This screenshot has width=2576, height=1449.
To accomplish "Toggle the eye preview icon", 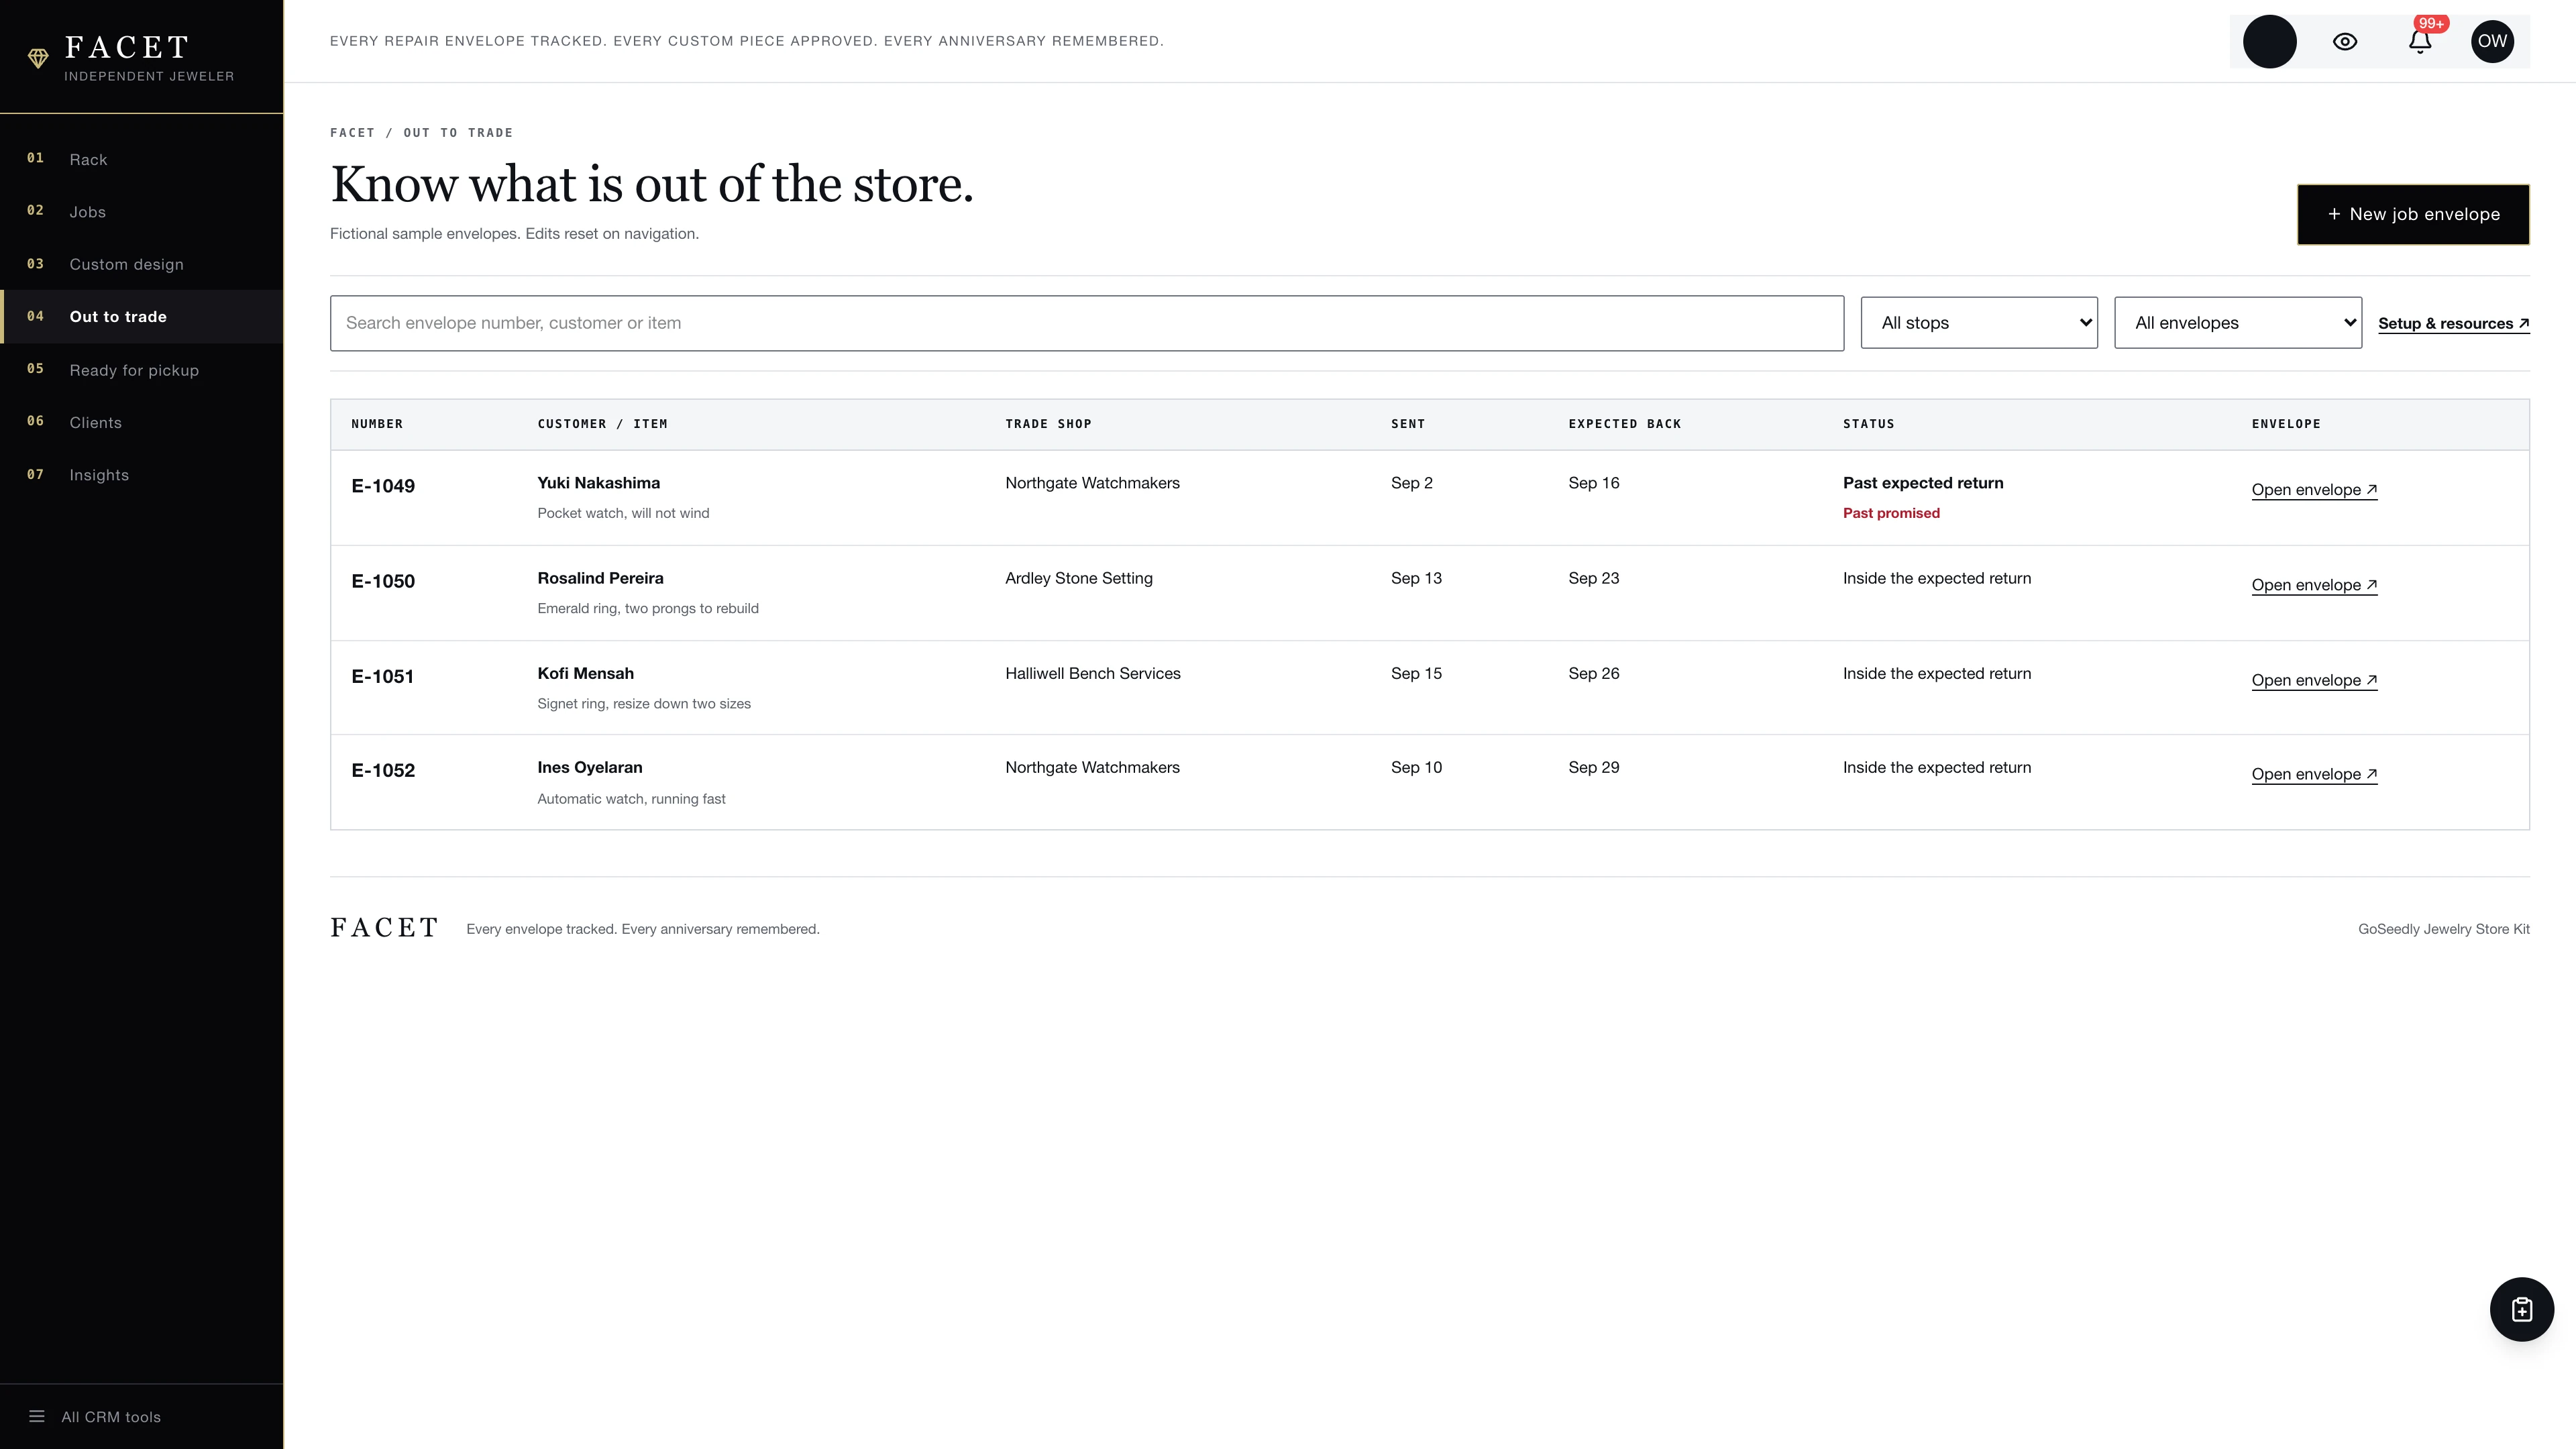I will (2345, 42).
